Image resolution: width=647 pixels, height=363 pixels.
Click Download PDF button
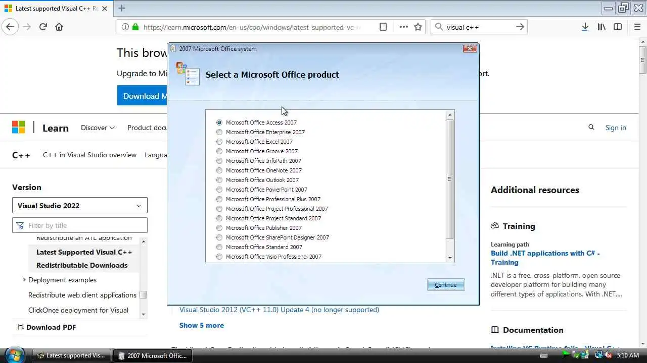(47, 327)
